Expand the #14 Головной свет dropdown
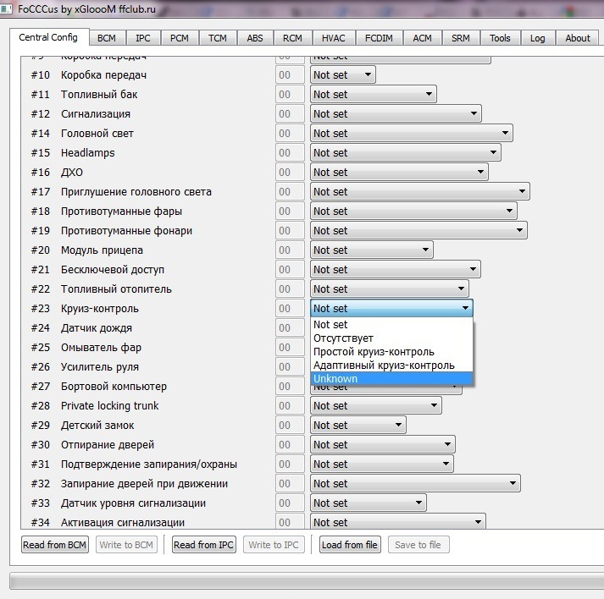Viewport: 604px width, 599px height. tap(412, 133)
